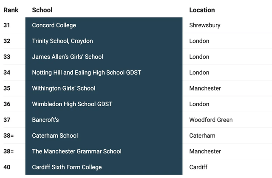Viewport: 272px width, 178px height.
Task: Open Trinity School, Croydon entry
Action: pos(62,41)
